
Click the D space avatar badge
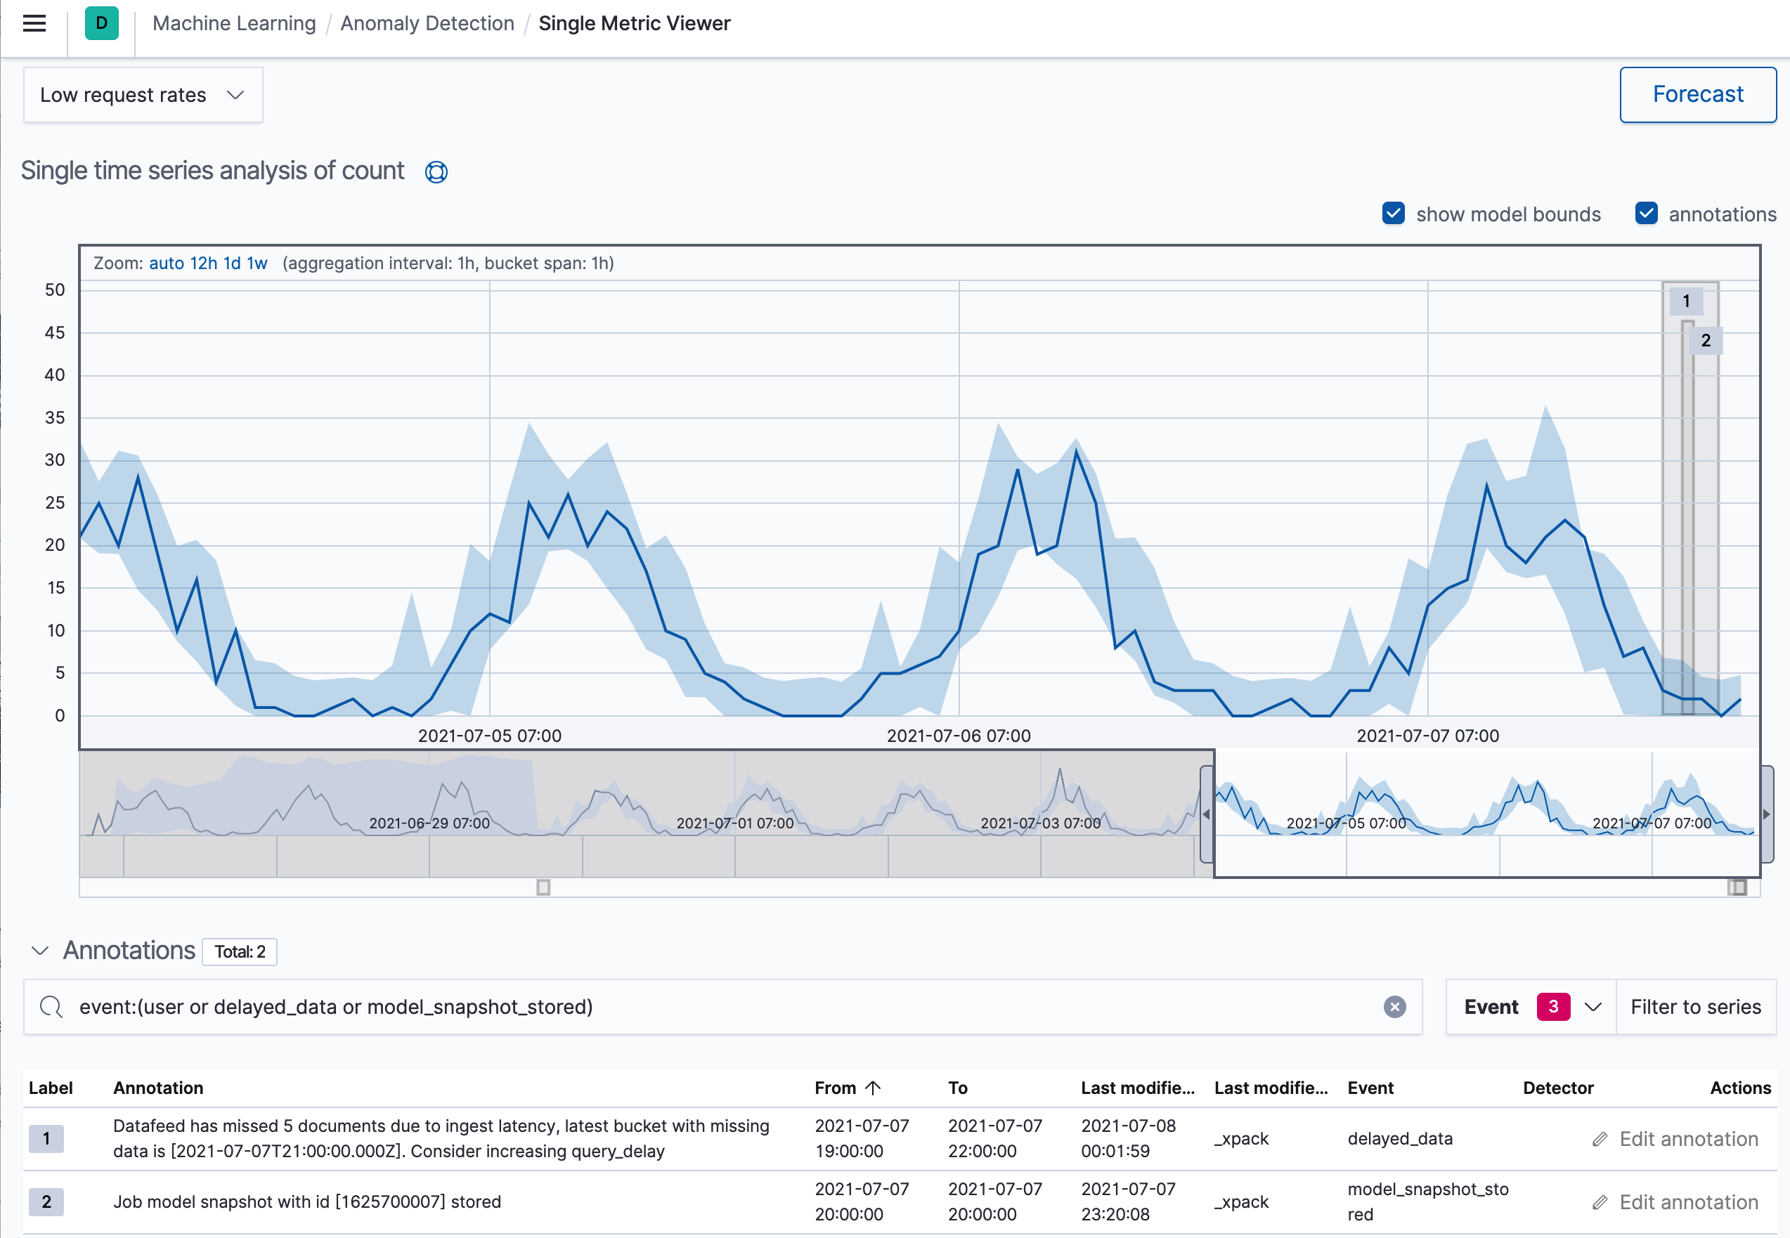(101, 23)
